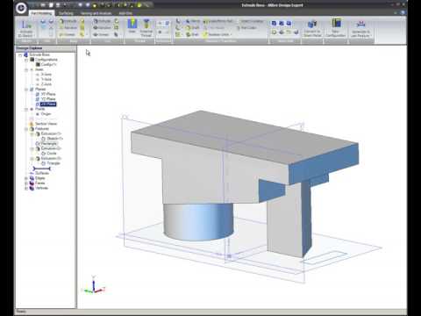
Task: Click the External Thread tool
Action: point(146,28)
